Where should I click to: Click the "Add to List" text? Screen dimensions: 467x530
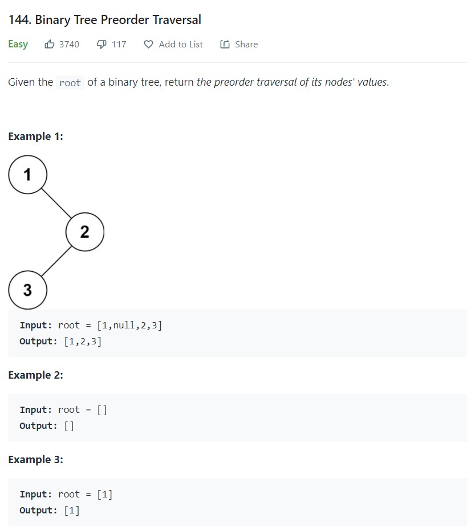pos(181,44)
